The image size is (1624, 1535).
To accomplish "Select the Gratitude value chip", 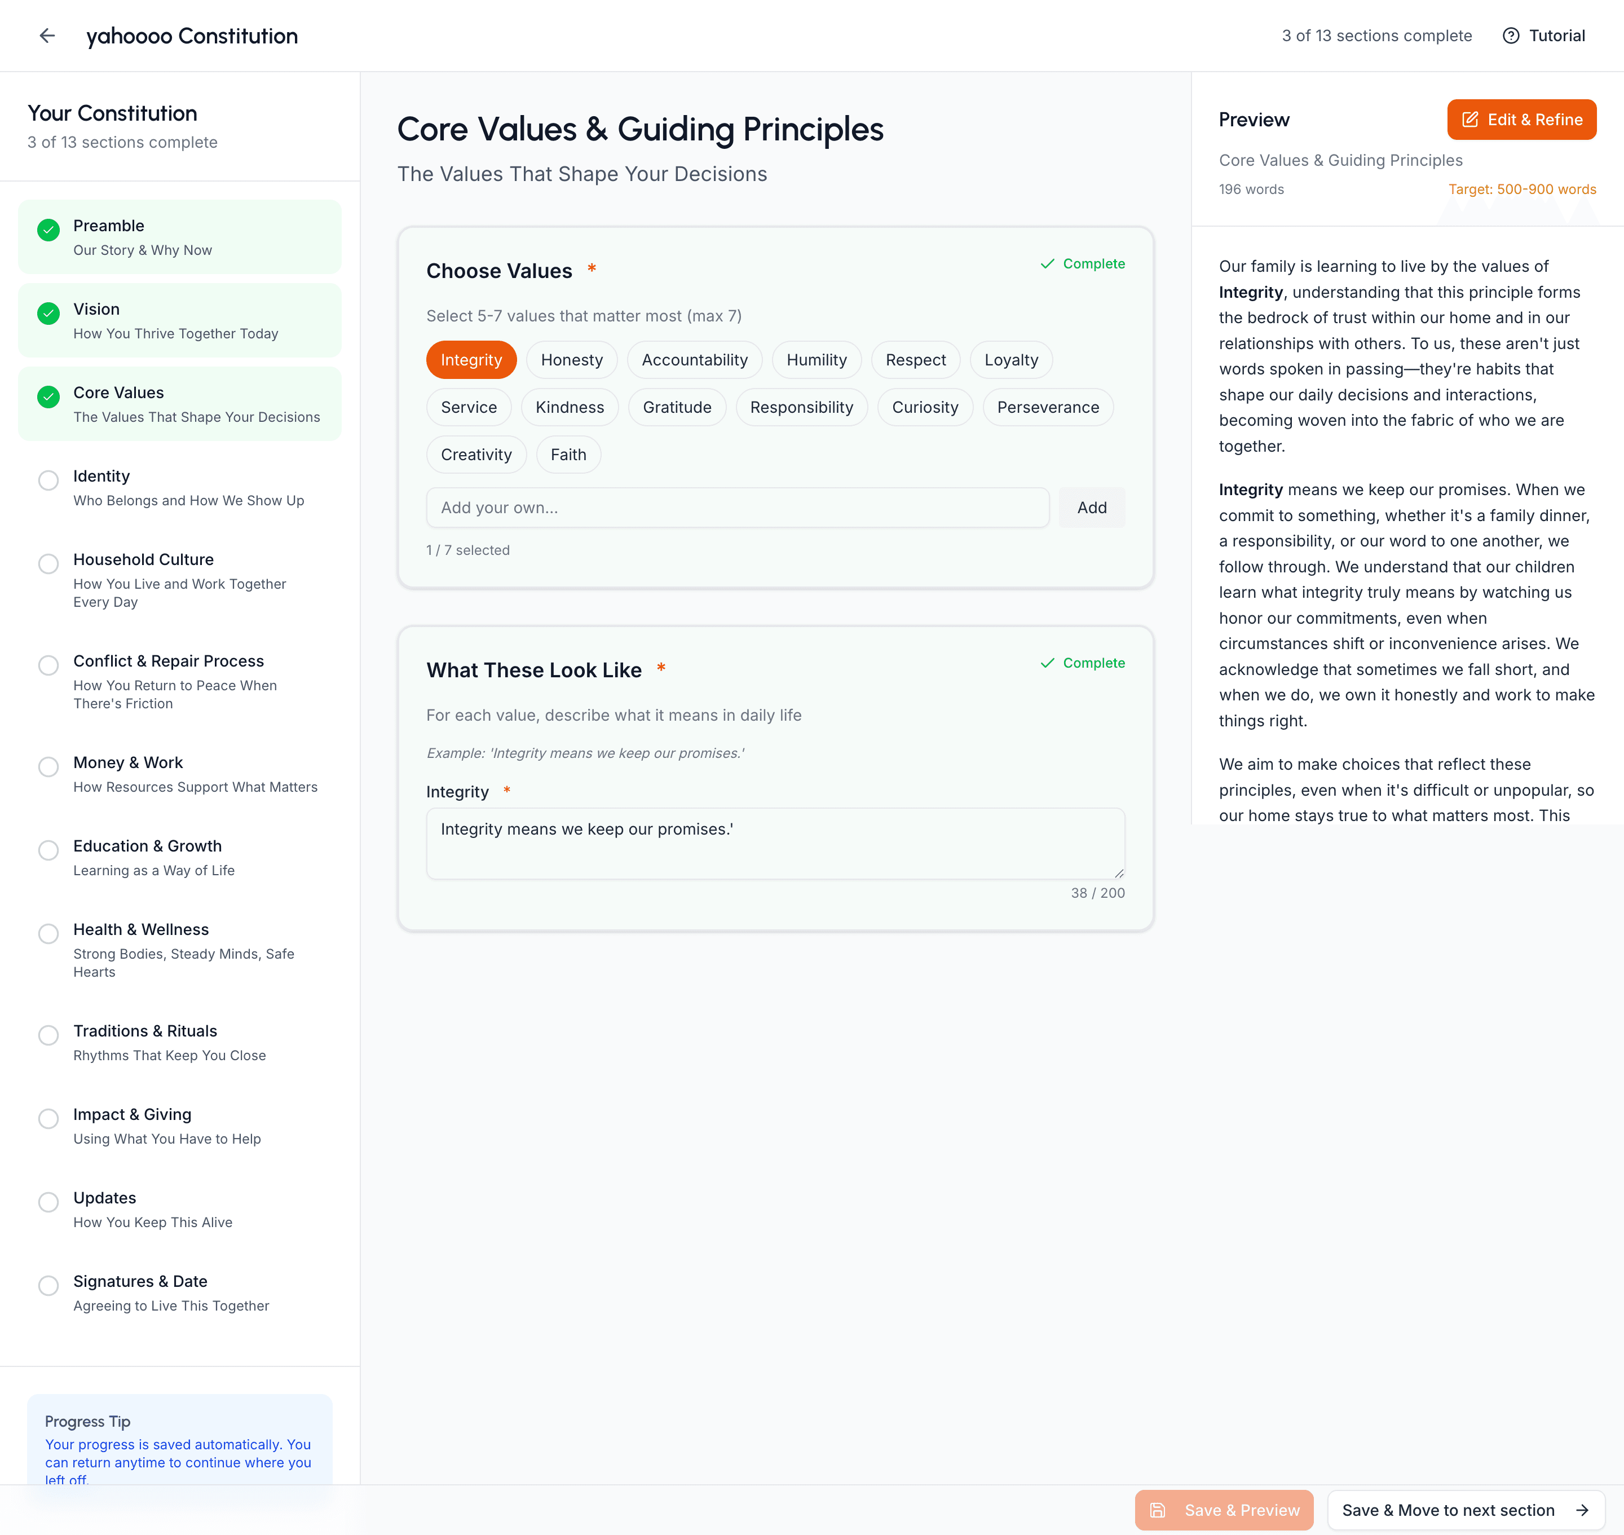I will tap(677, 407).
